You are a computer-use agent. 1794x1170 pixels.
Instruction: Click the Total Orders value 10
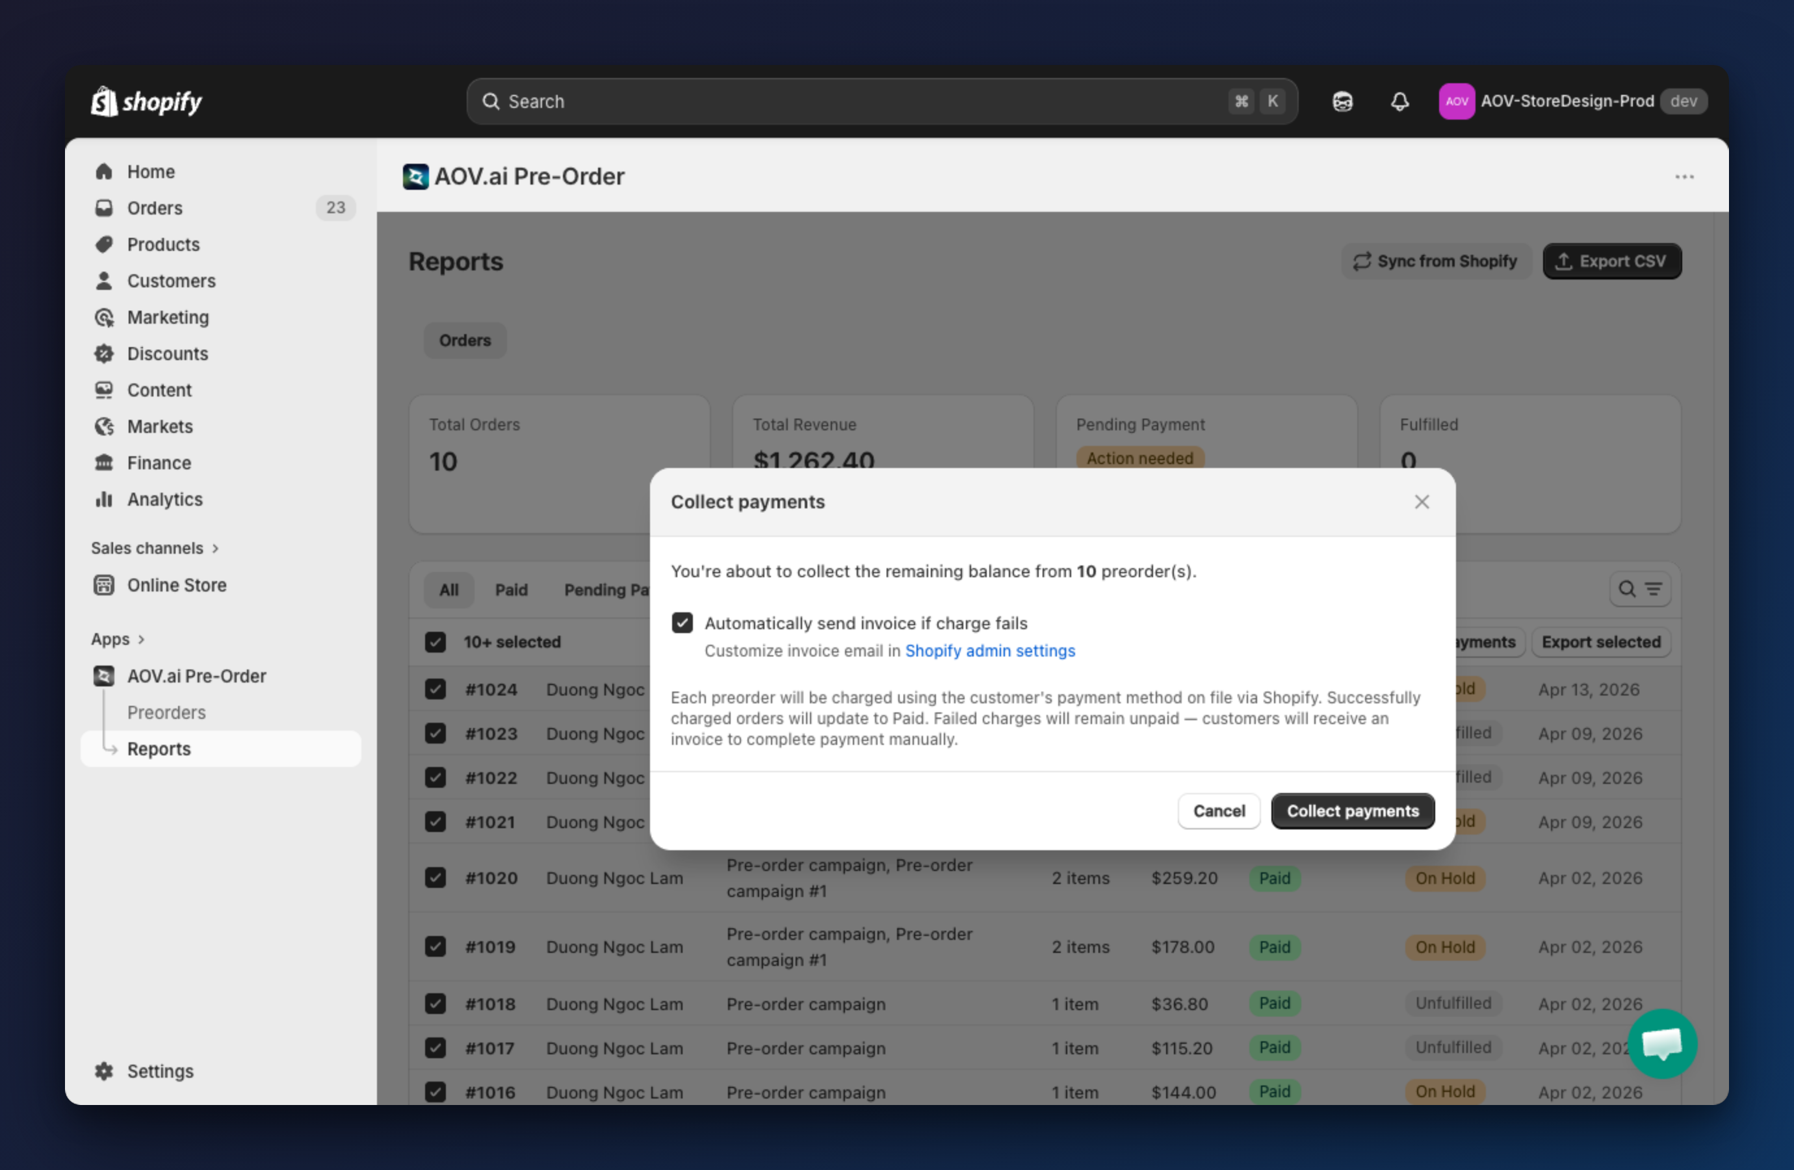(443, 461)
